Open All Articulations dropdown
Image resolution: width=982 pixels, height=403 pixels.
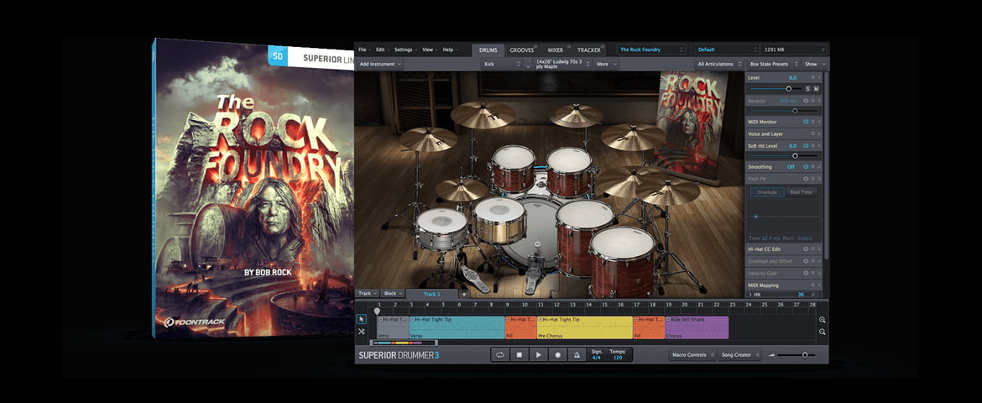pyautogui.click(x=720, y=64)
